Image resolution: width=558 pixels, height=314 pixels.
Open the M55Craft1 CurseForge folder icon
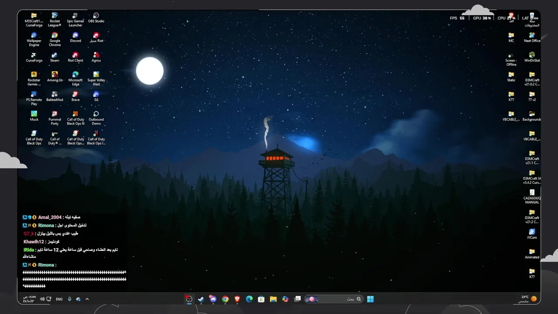point(34,20)
